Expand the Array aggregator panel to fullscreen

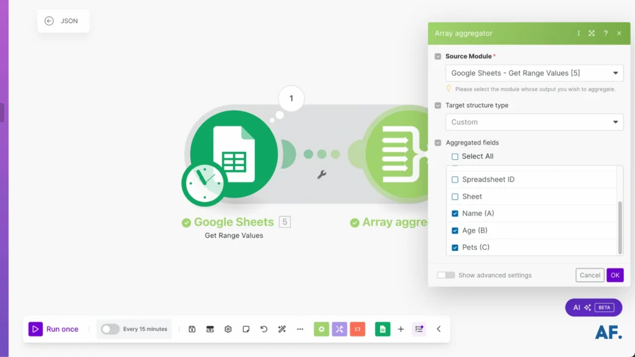tap(592, 33)
